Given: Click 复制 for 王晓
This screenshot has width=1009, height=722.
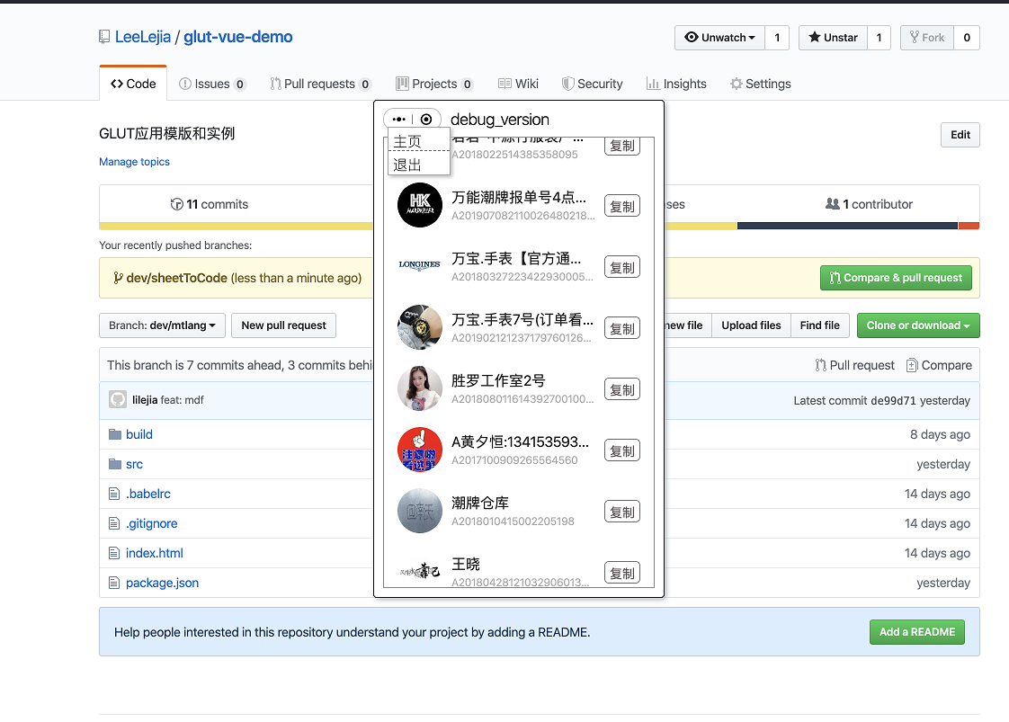Looking at the screenshot, I should 622,572.
